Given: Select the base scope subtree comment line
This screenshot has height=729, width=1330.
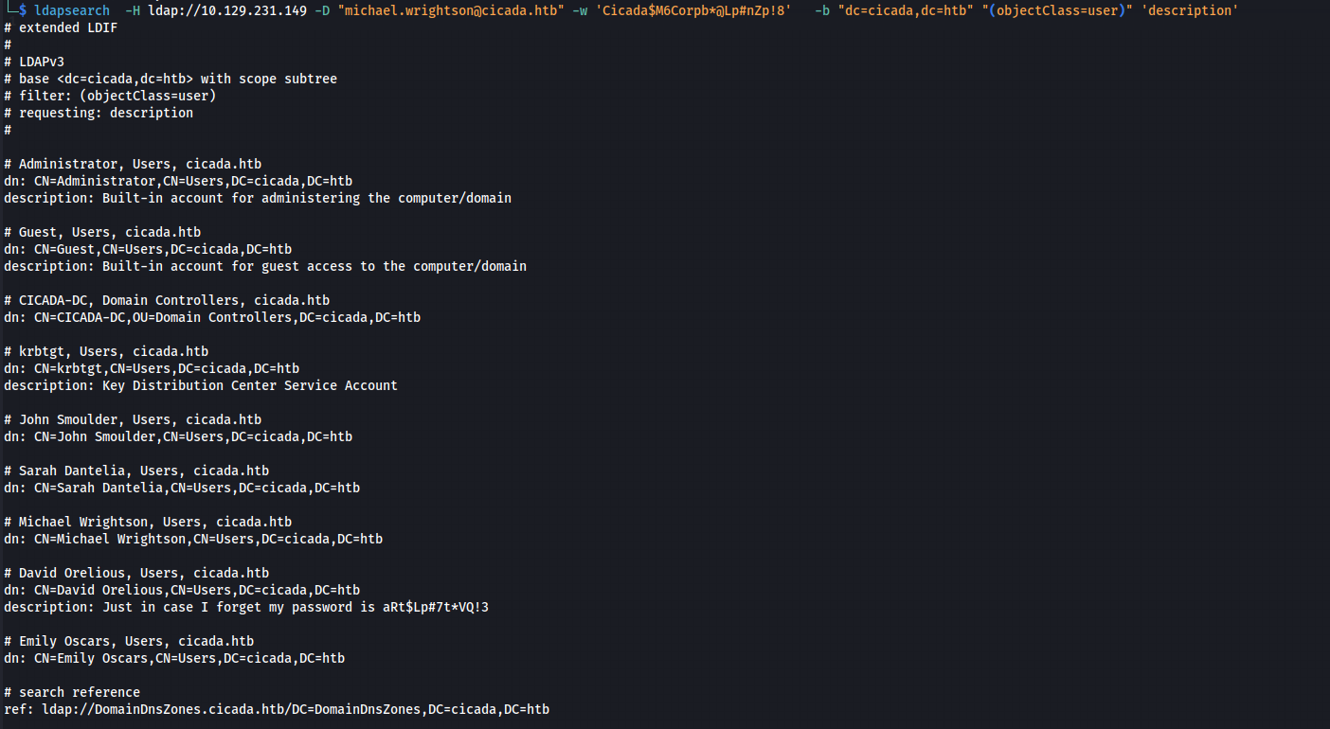Looking at the screenshot, I should (171, 79).
